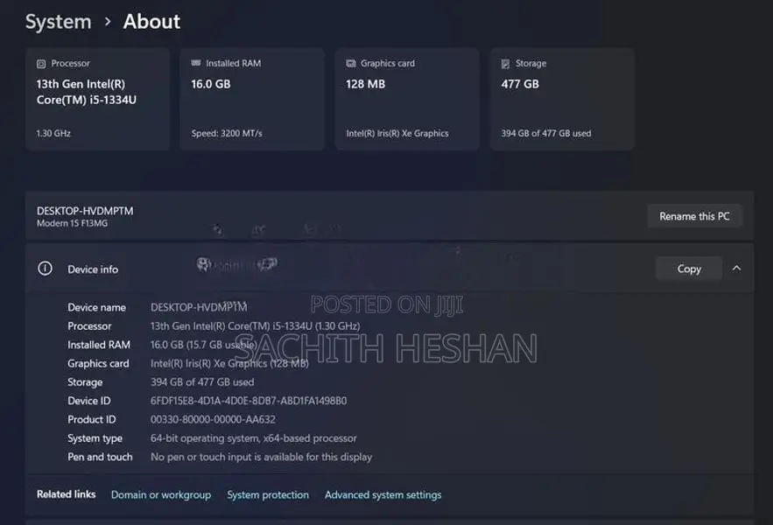Viewport: 773px width, 525px height.
Task: Click the System type row label
Action: pyautogui.click(x=95, y=438)
